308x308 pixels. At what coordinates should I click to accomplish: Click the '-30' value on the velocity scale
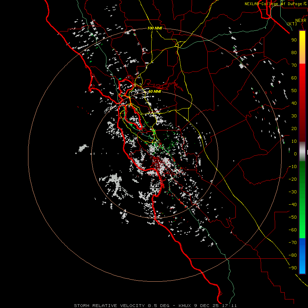(293, 192)
